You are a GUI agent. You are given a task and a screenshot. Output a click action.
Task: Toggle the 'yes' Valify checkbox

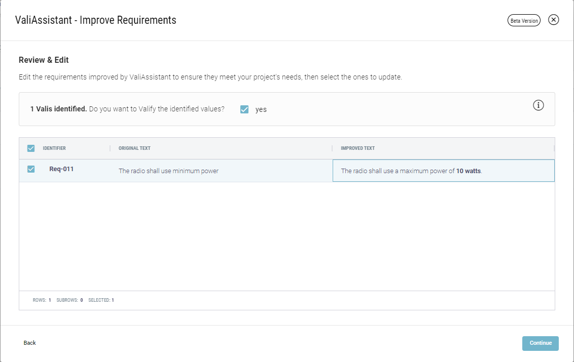[x=244, y=109]
